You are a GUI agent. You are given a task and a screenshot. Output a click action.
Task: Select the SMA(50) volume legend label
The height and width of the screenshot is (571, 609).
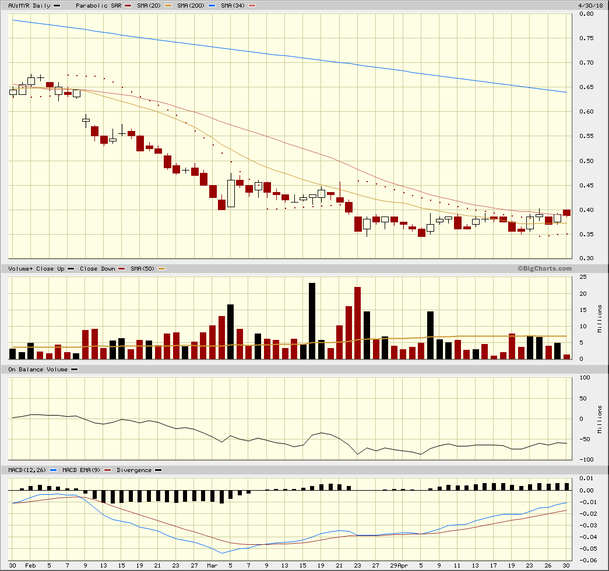click(x=142, y=268)
